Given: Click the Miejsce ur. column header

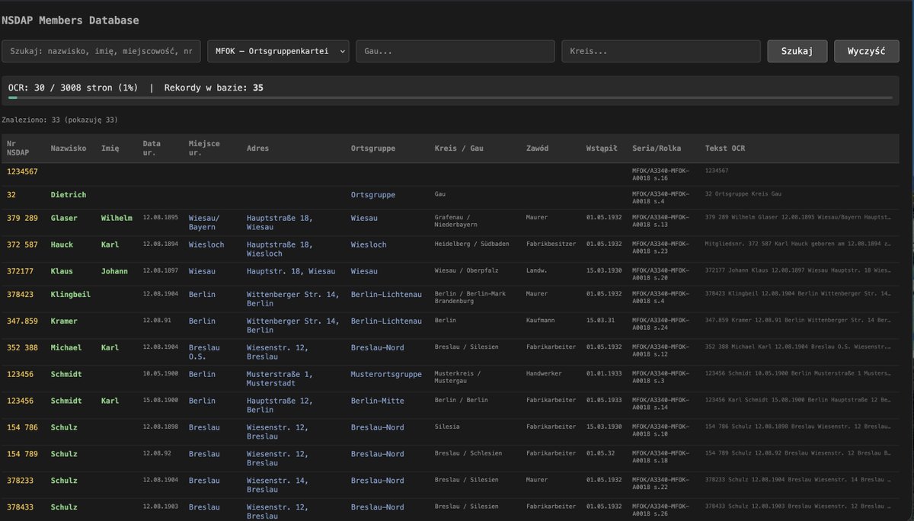Looking at the screenshot, I should 205,149.
